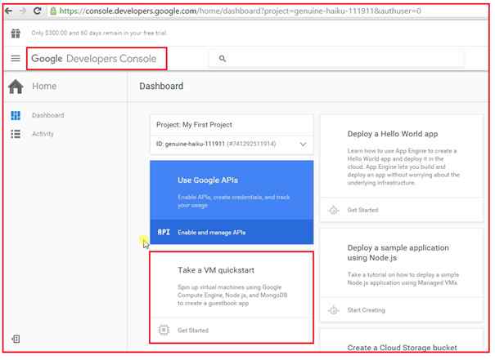
Task: Click the browser forward arrow
Action: (x=23, y=11)
